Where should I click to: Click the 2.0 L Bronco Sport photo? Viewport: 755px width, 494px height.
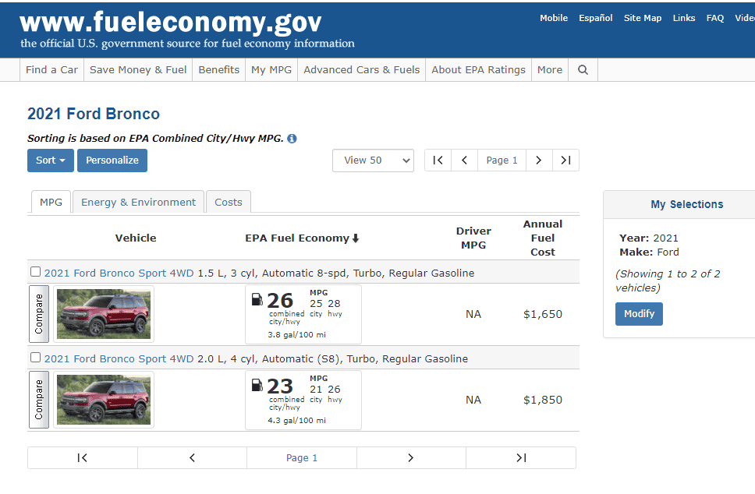click(x=104, y=400)
